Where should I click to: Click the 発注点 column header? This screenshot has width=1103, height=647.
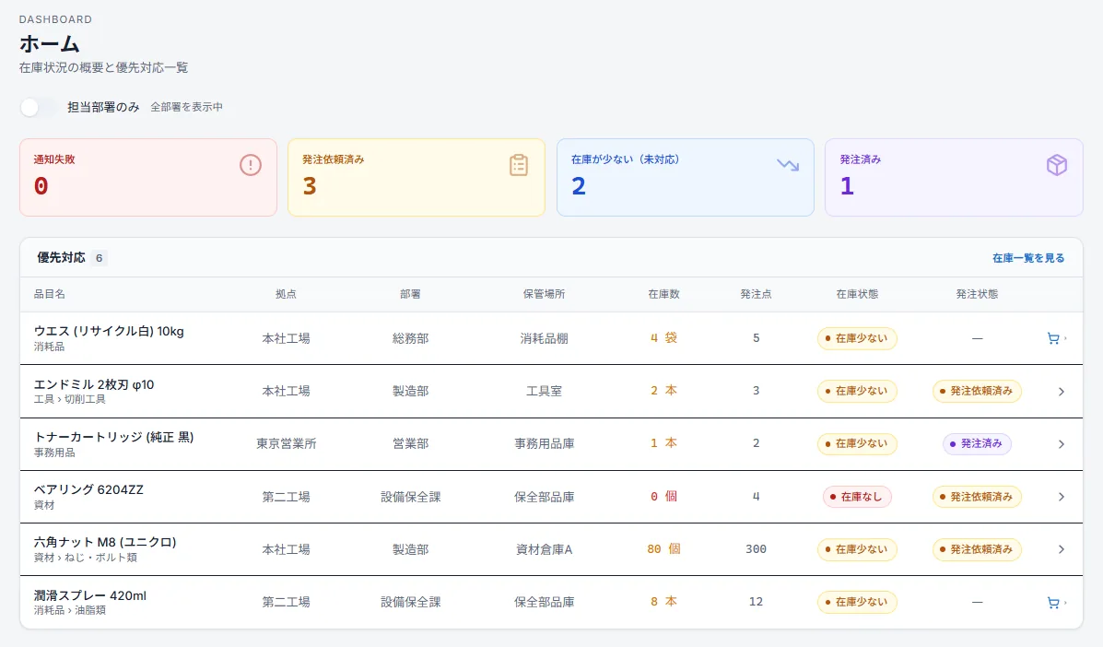point(756,294)
